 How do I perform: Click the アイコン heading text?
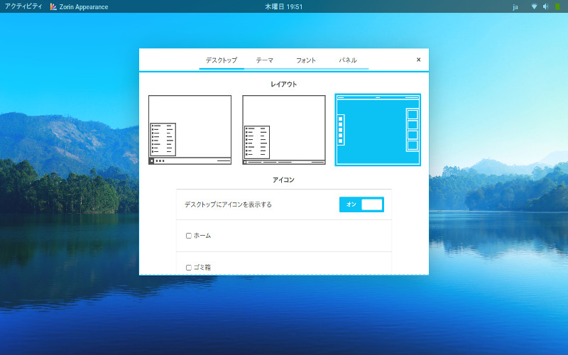283,180
